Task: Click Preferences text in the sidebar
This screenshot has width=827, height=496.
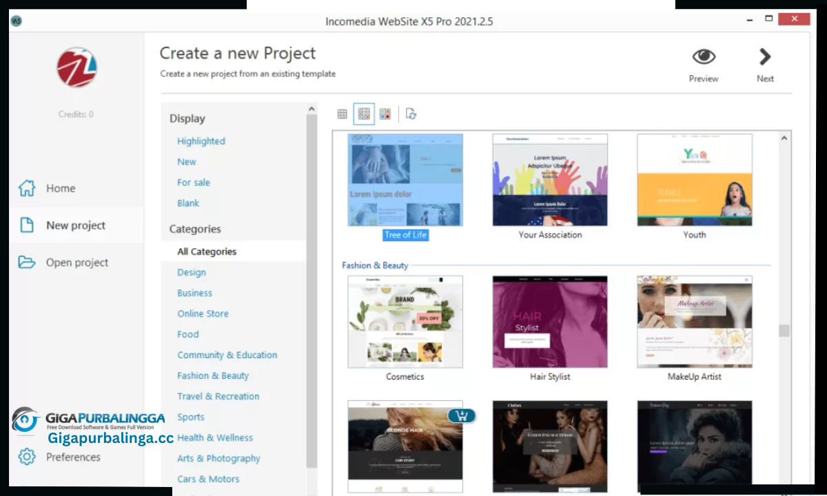Action: (x=73, y=457)
